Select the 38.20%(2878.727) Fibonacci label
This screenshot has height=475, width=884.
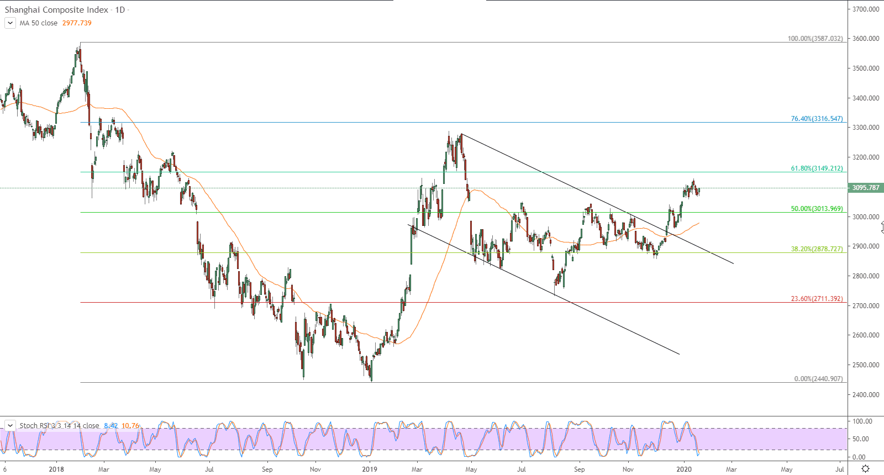tap(817, 249)
